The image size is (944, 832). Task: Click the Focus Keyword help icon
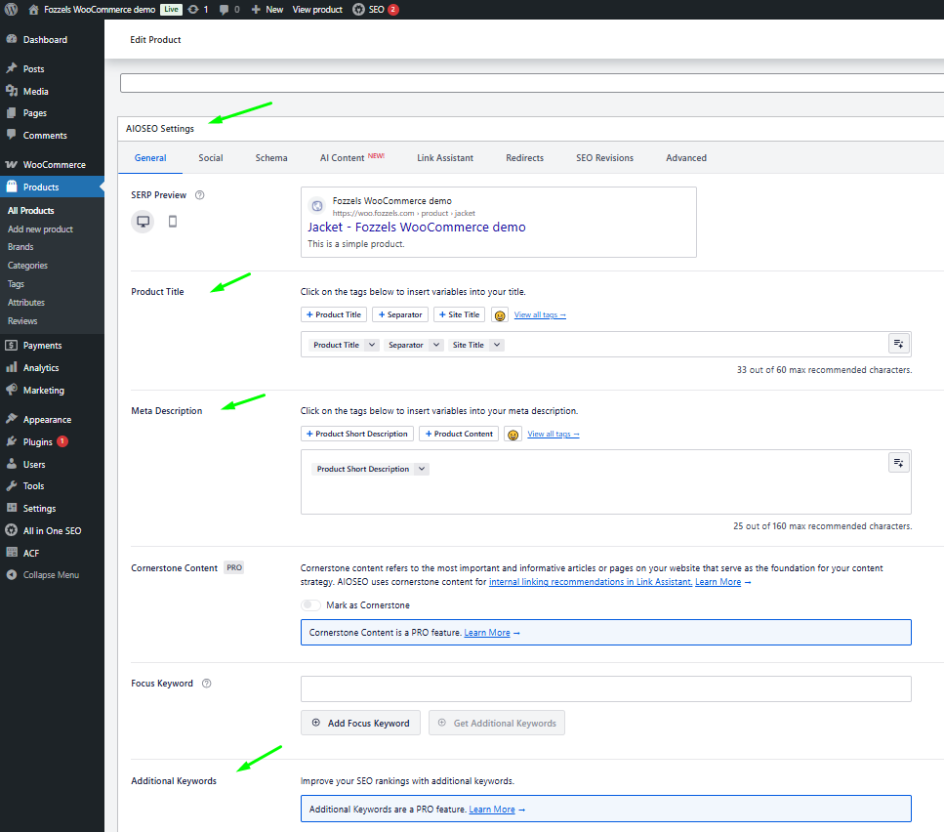pos(207,684)
